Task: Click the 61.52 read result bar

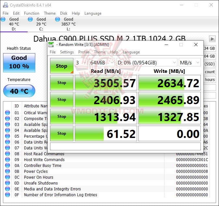Action: pos(106,133)
